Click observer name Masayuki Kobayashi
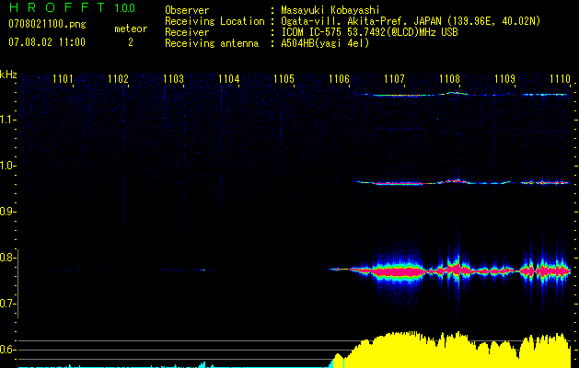This screenshot has height=368, width=579. coord(330,10)
